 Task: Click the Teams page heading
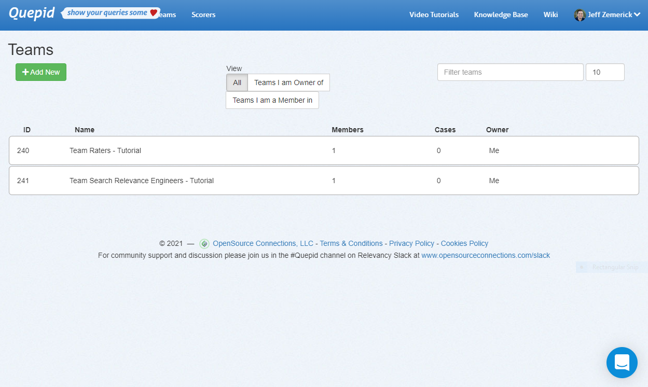point(31,50)
